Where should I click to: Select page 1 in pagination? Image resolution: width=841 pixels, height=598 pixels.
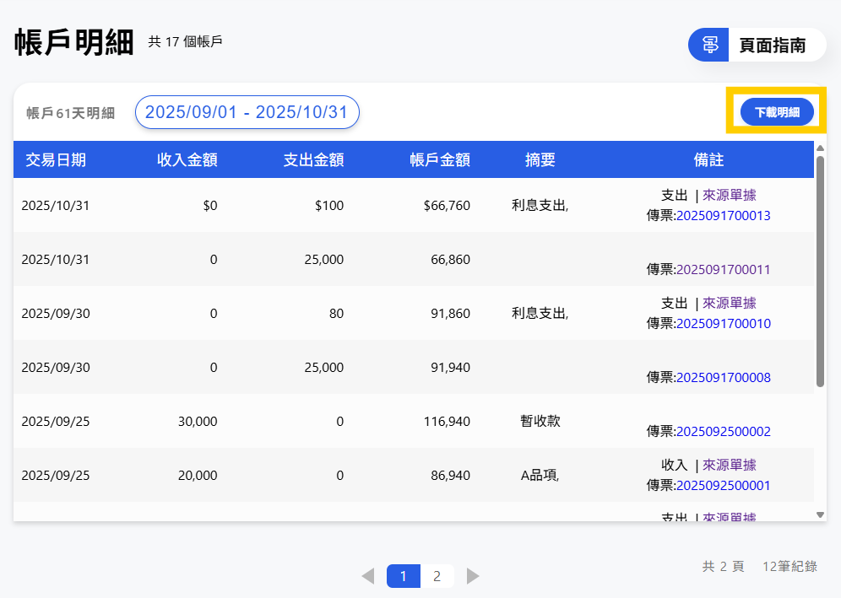pos(404,576)
